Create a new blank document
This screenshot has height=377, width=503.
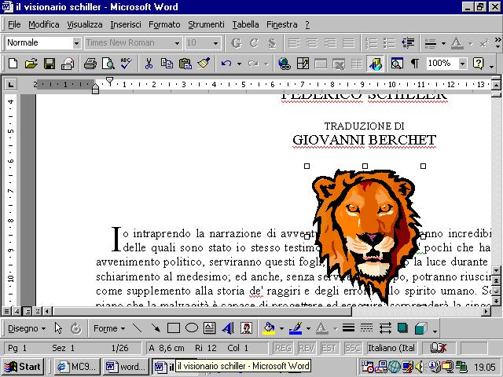(x=13, y=64)
